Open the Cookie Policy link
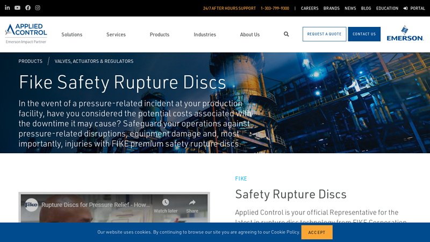 pyautogui.click(x=285, y=232)
